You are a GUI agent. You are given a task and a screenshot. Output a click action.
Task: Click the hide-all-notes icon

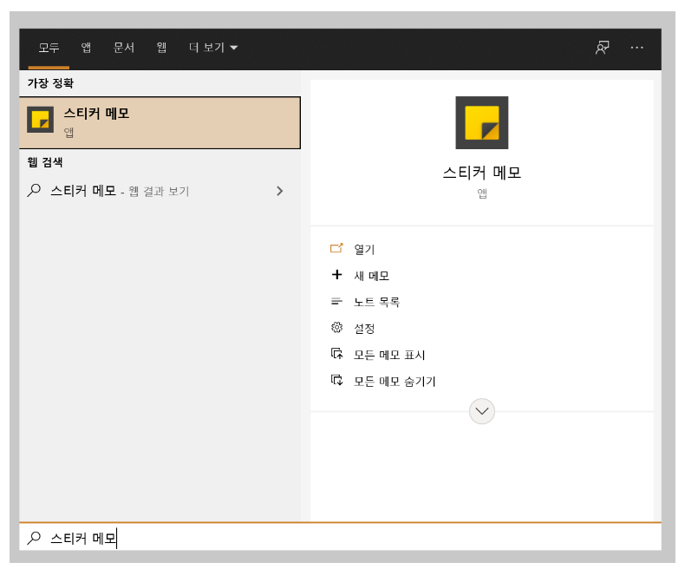pos(336,380)
